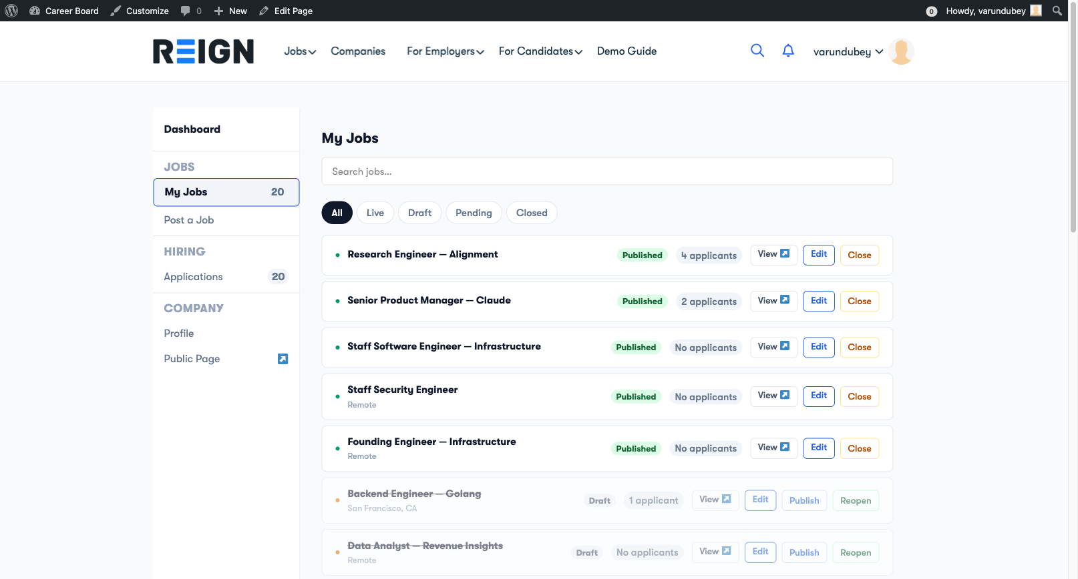Click the REIGN site logo

click(204, 51)
